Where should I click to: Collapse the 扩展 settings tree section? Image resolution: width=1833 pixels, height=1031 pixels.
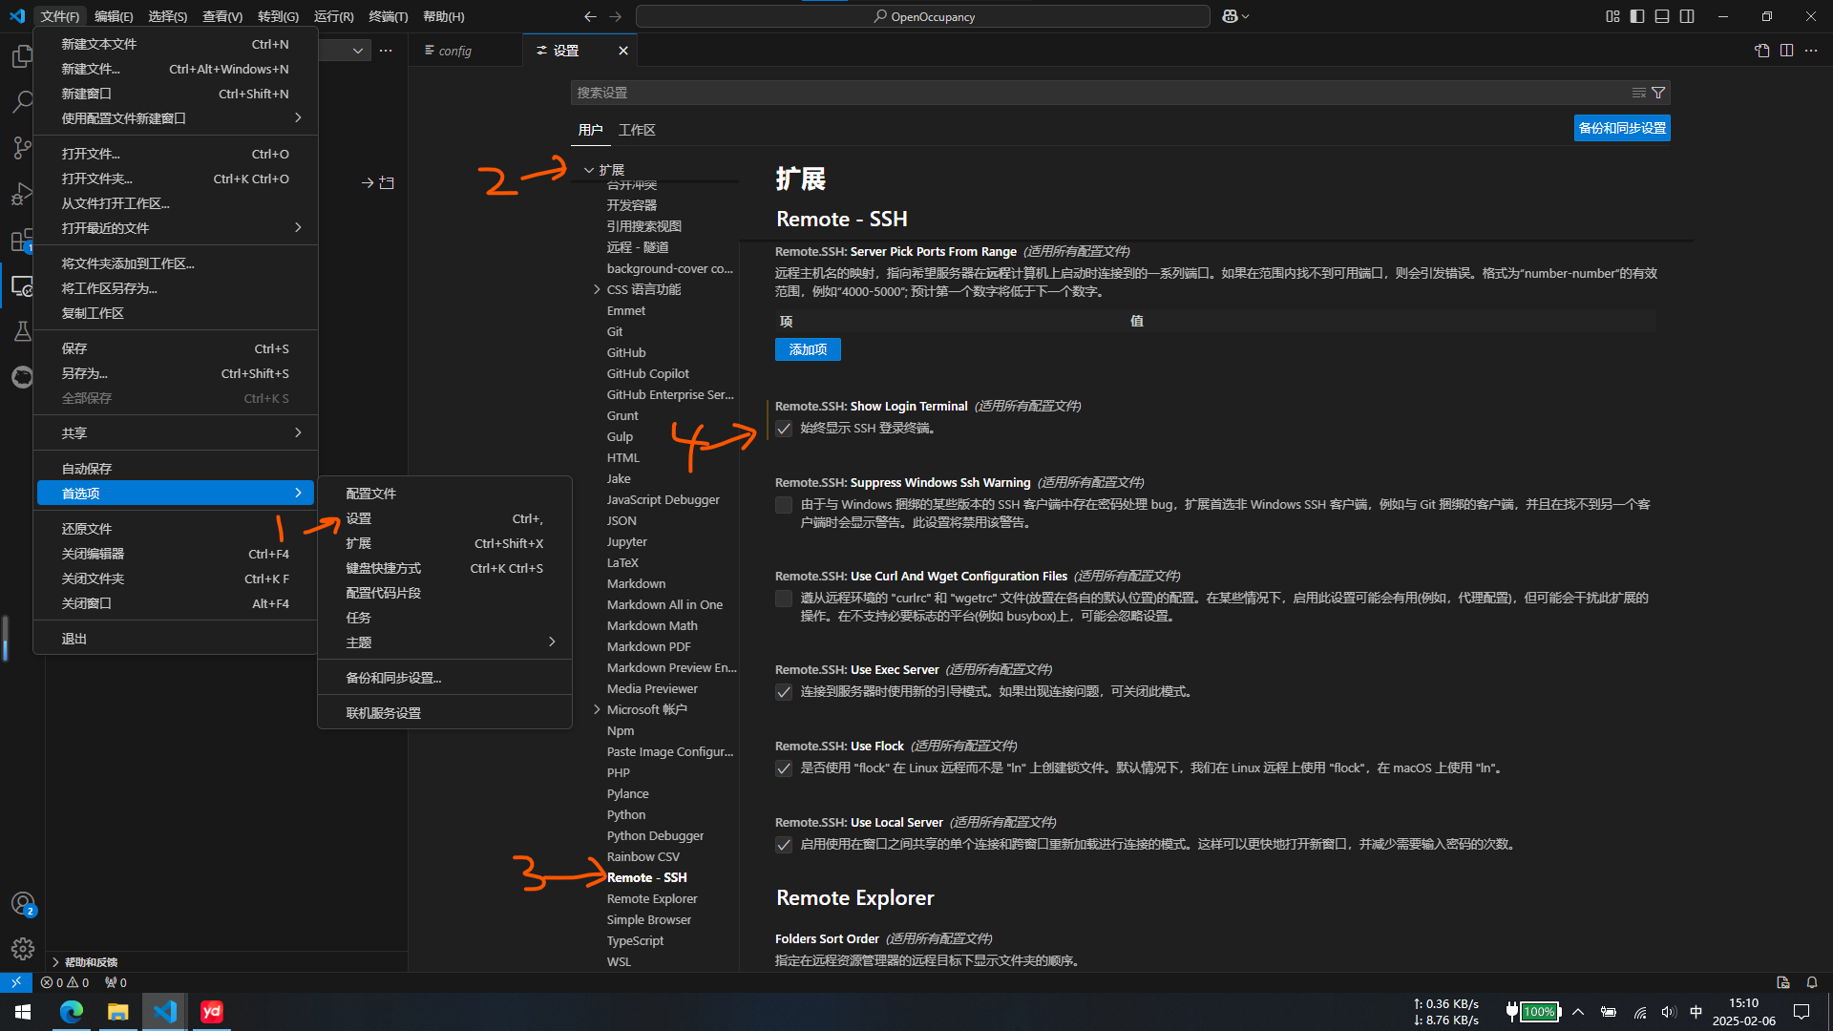(x=589, y=170)
